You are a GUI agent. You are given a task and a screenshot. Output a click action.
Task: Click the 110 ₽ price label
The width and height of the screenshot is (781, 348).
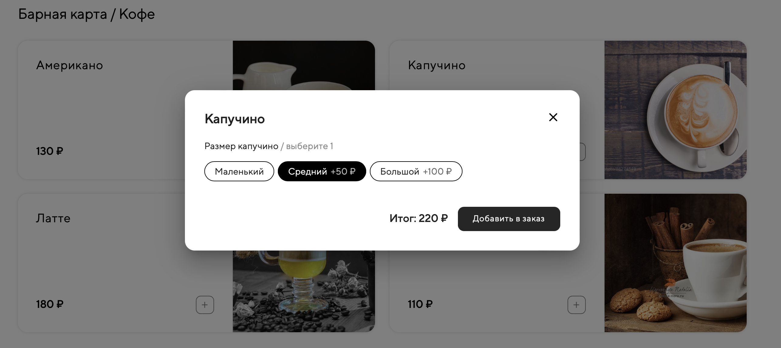coord(420,304)
